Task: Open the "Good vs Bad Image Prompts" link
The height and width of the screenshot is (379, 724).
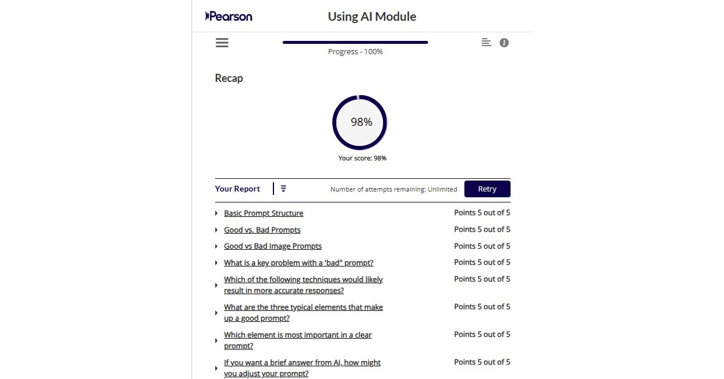Action: (272, 246)
